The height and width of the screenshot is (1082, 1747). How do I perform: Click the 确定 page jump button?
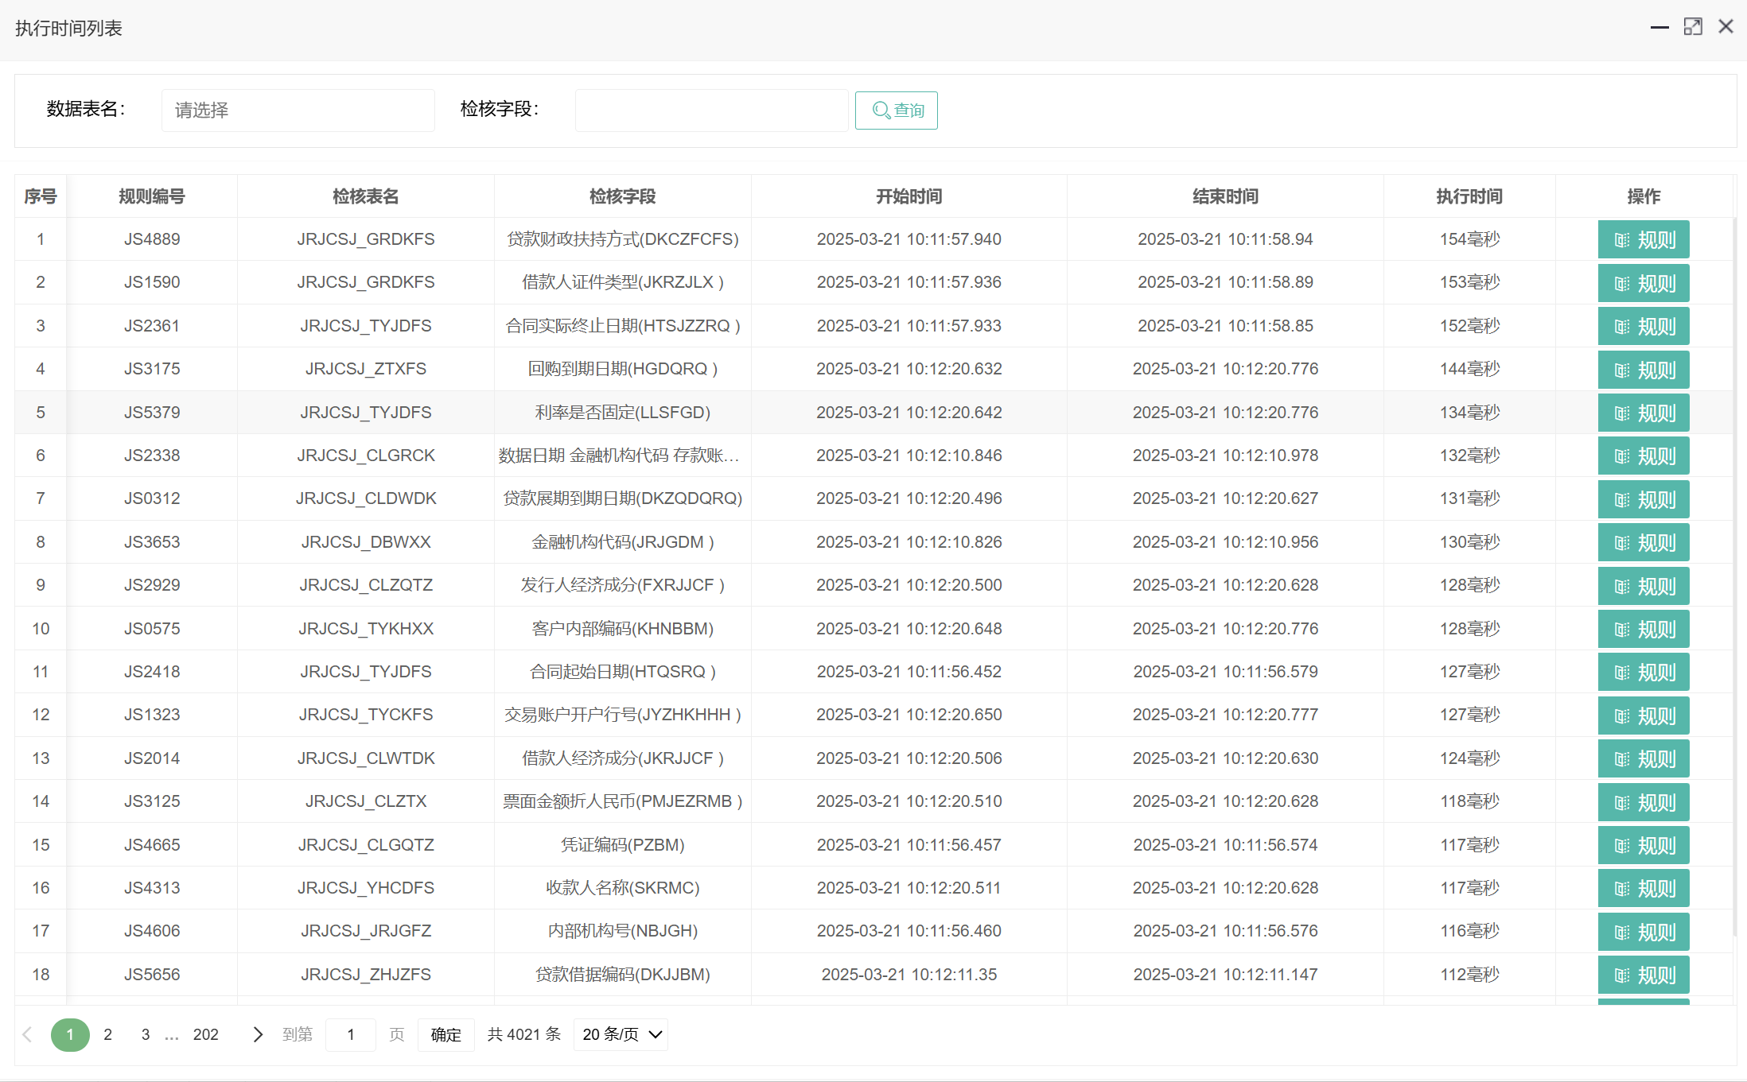446,1034
